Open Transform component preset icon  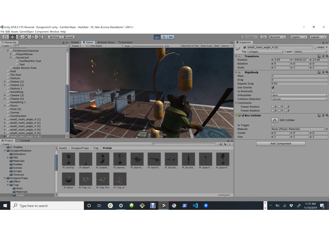(323, 56)
